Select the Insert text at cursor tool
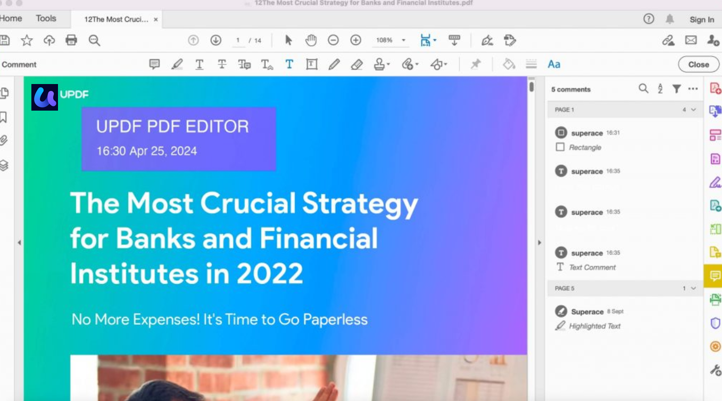The width and height of the screenshot is (722, 401). (267, 64)
